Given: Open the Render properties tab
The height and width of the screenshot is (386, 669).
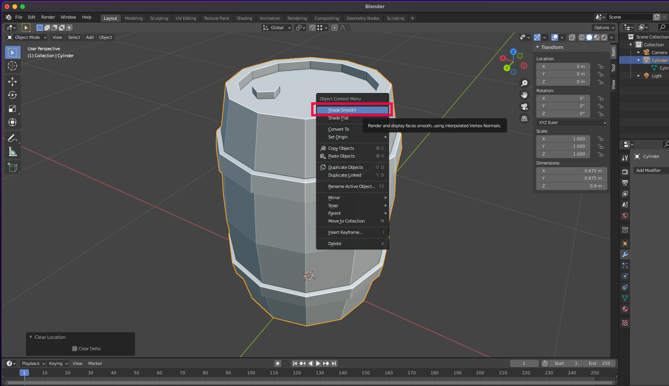Looking at the screenshot, I should pos(625,172).
